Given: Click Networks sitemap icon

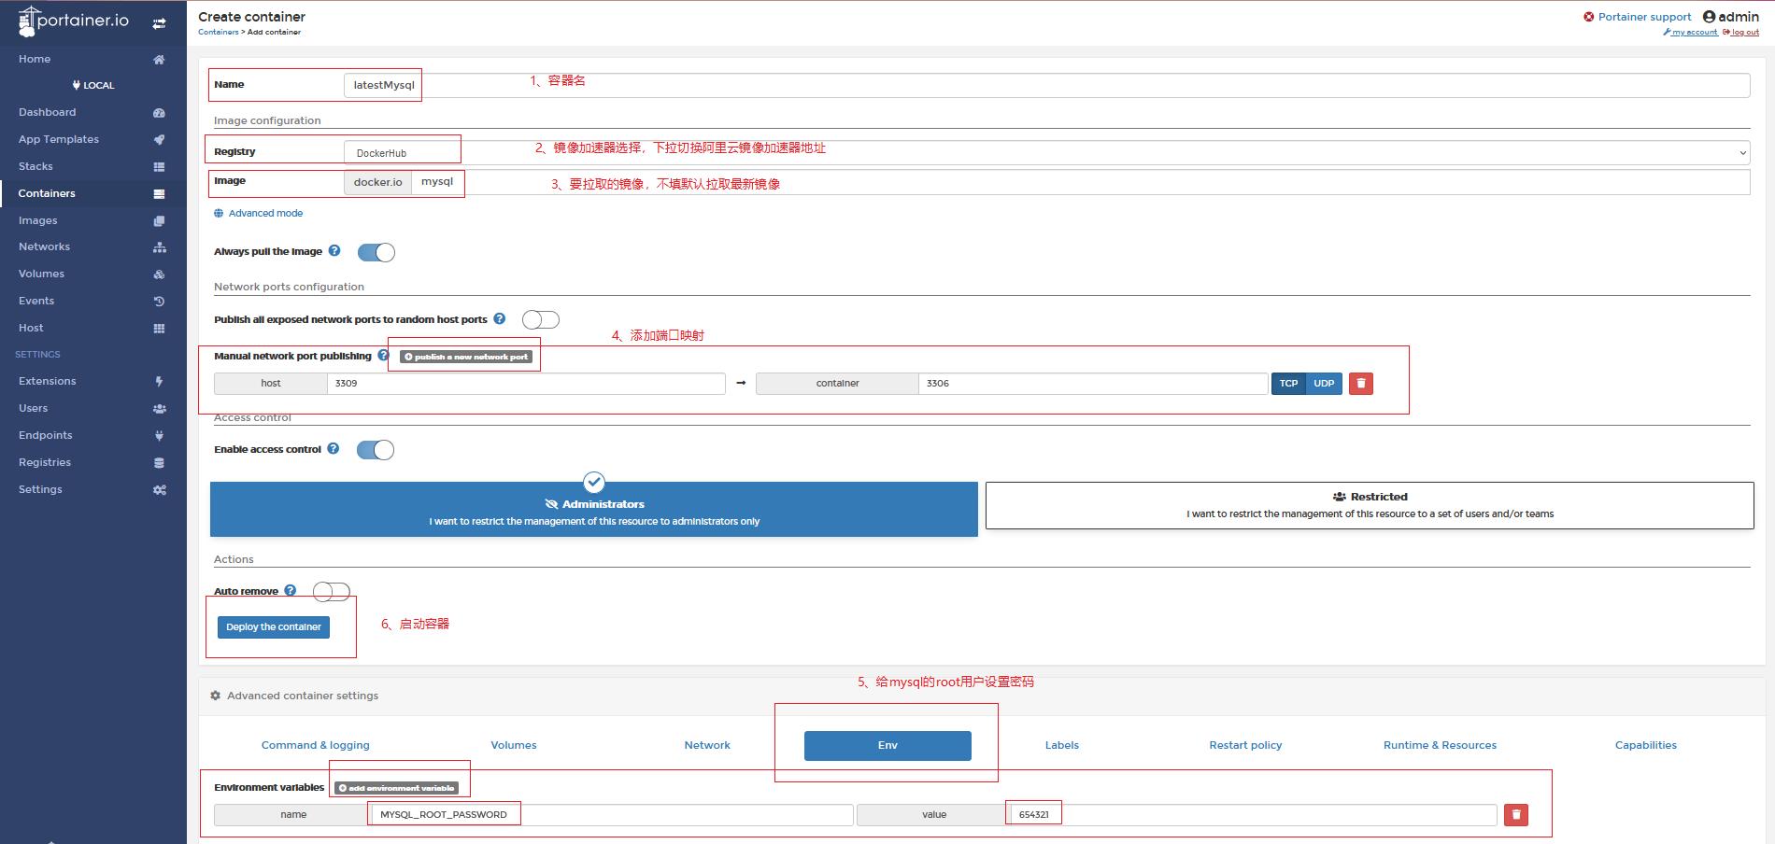Looking at the screenshot, I should click(x=160, y=247).
